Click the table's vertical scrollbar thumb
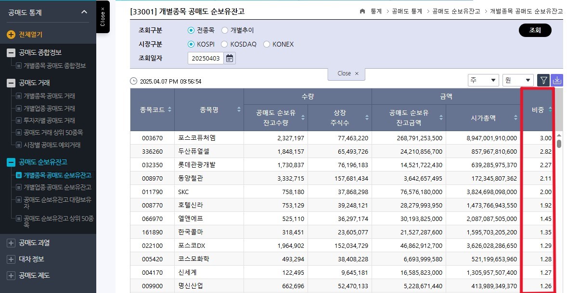This screenshot has height=293, width=567. pyautogui.click(x=559, y=144)
